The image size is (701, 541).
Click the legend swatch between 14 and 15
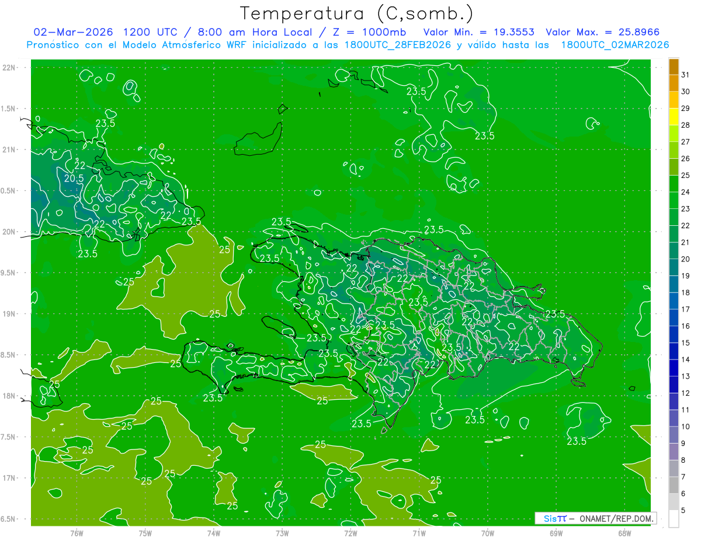point(674,351)
